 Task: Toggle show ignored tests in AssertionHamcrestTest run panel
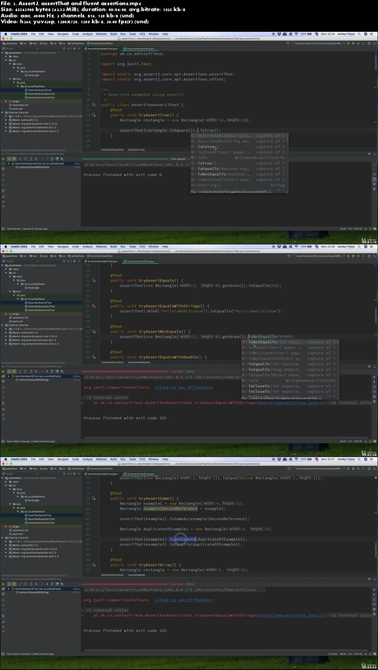coord(14,159)
